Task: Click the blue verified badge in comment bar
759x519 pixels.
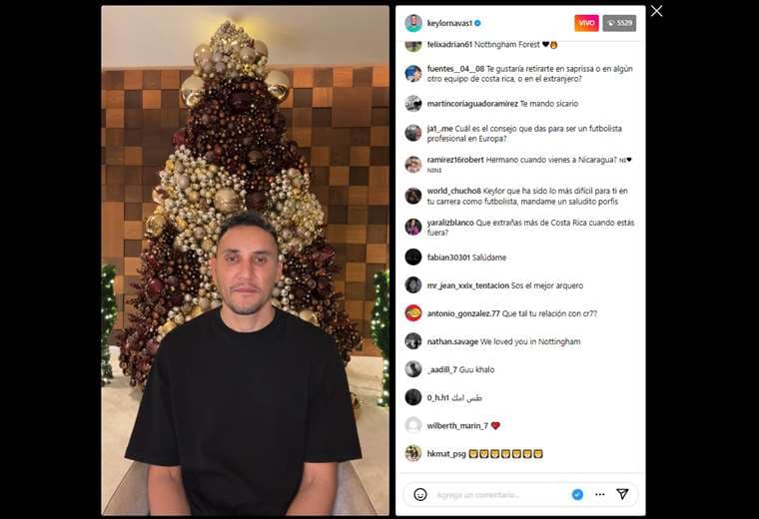Action: click(x=577, y=494)
